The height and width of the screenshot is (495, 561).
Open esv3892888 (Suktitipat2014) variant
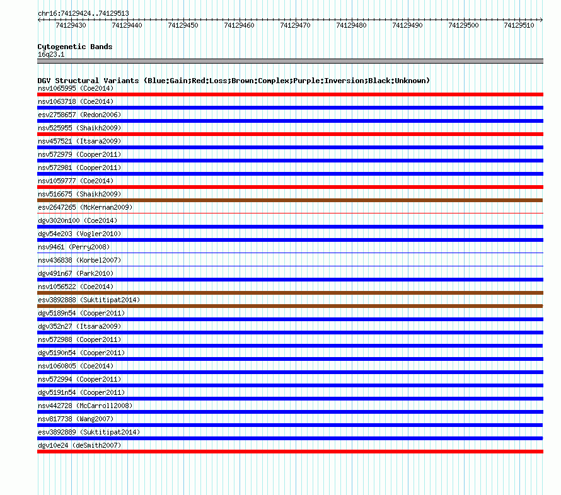click(89, 300)
